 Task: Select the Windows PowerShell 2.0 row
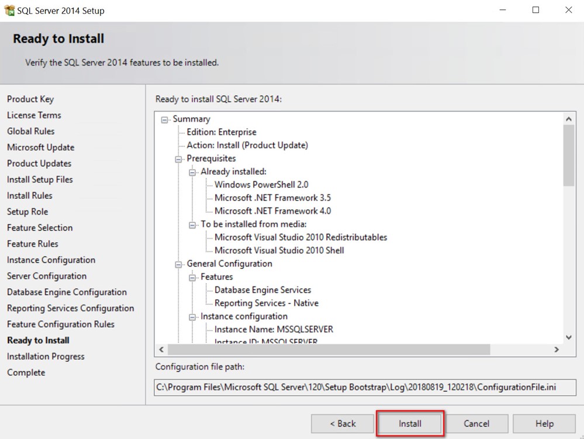261,185
